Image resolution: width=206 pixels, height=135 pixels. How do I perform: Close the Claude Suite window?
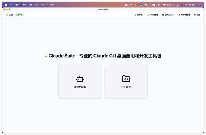(x=4, y=9)
